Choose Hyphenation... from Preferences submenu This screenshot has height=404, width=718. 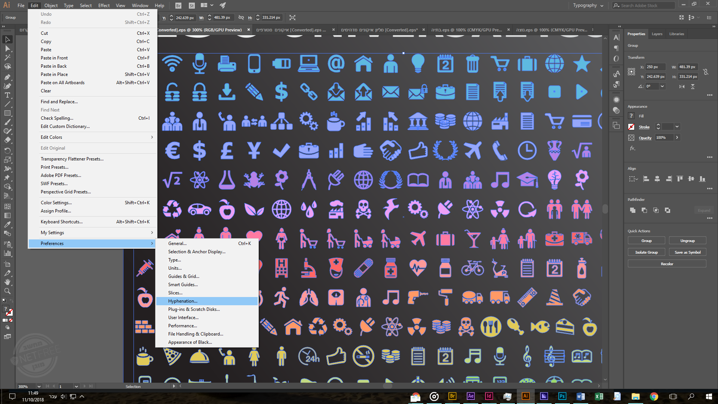point(183,301)
